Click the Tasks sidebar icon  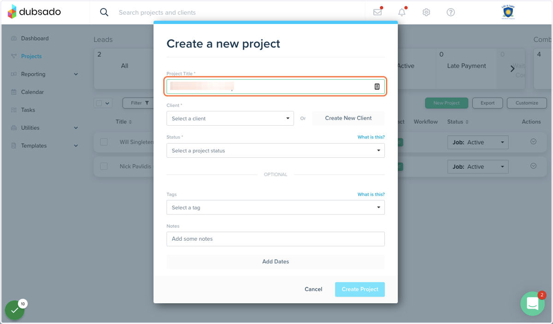pos(13,110)
